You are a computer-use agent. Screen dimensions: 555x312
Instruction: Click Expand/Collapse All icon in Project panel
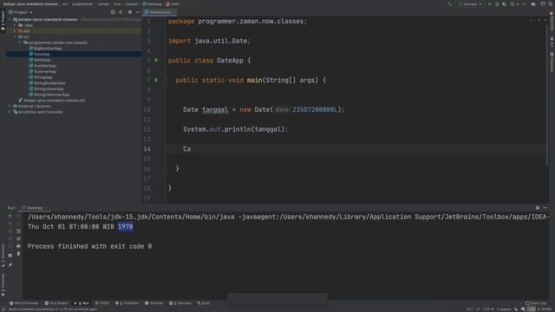[121, 12]
